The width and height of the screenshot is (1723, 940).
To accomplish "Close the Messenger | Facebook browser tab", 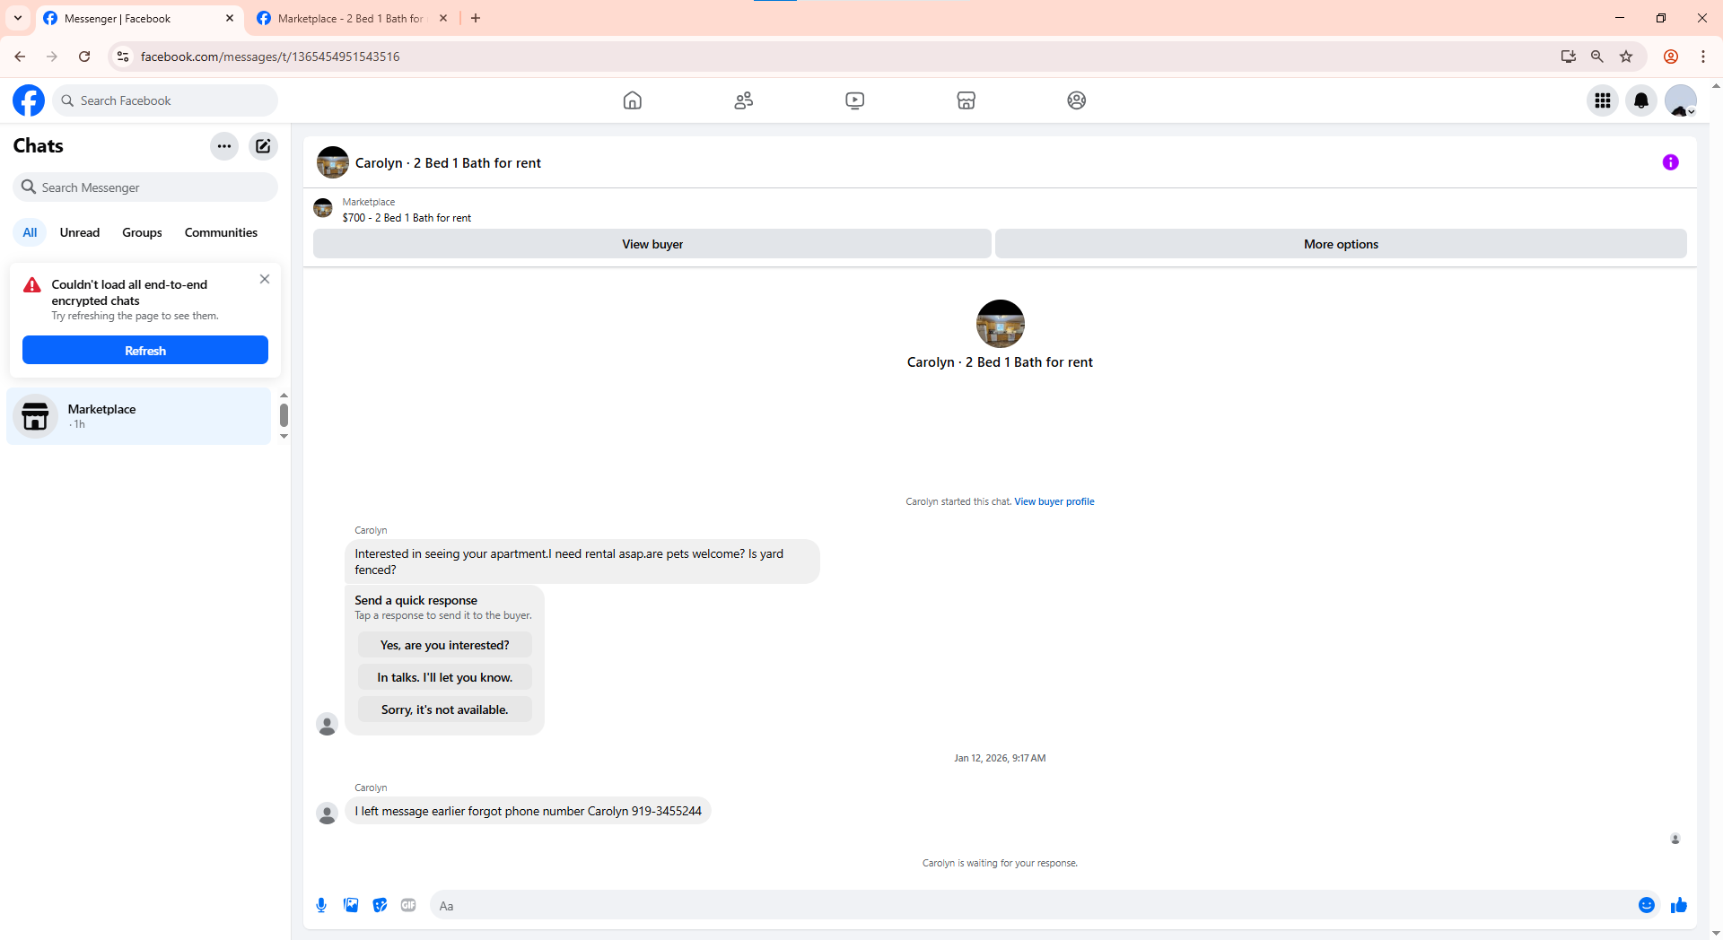I will (x=230, y=18).
